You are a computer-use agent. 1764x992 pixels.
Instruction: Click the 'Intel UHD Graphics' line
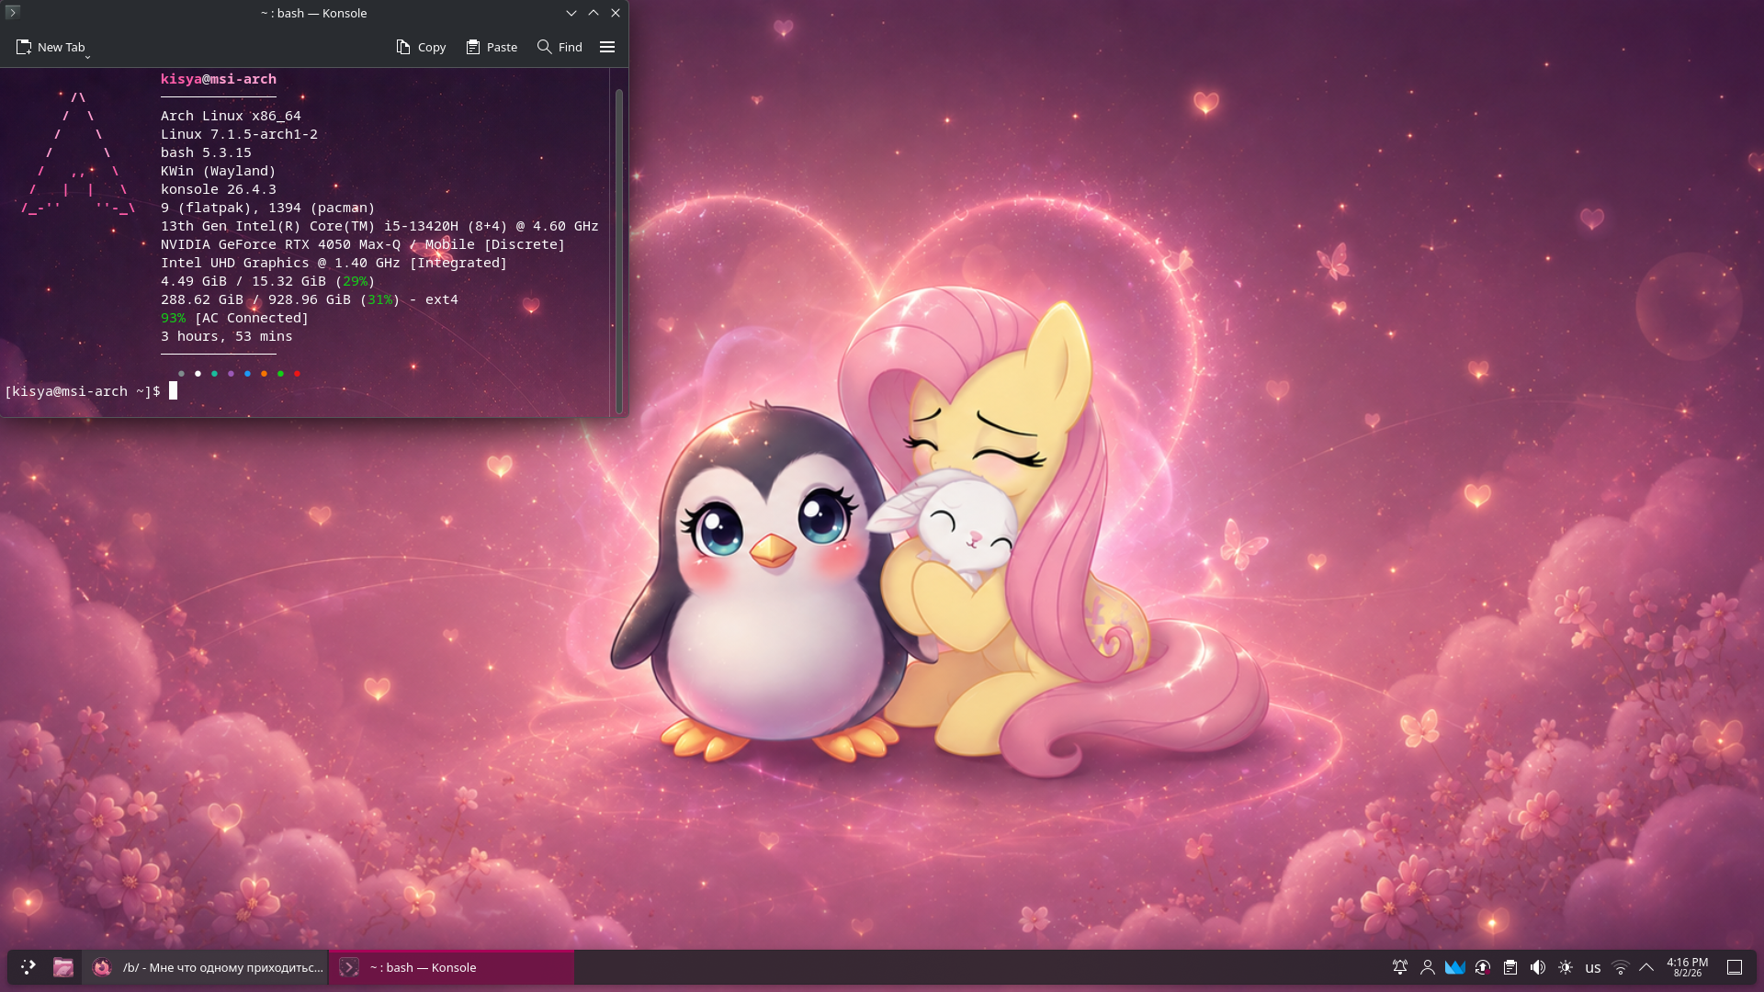(334, 263)
